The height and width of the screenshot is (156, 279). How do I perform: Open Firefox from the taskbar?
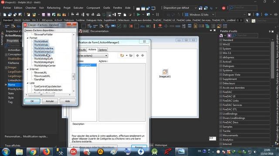(x=46, y=152)
